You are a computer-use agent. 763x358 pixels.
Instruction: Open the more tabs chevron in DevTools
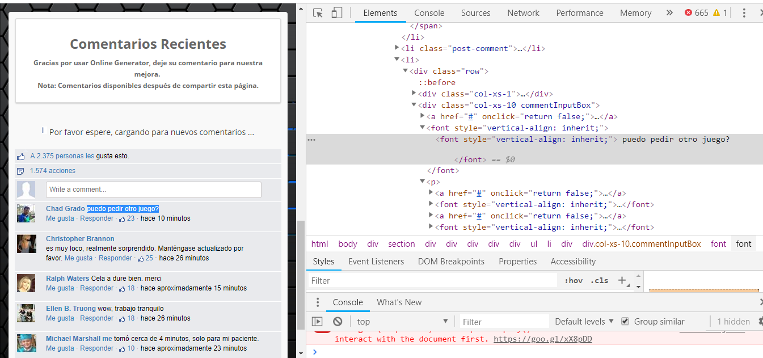tap(669, 12)
